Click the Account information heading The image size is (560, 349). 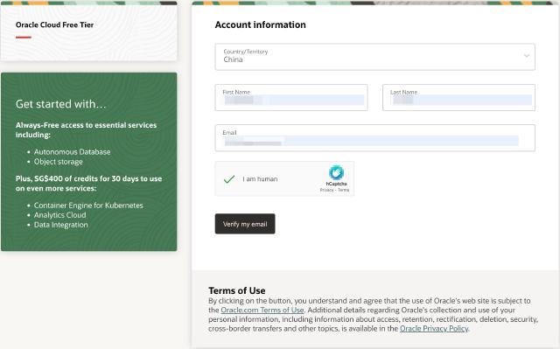[261, 24]
